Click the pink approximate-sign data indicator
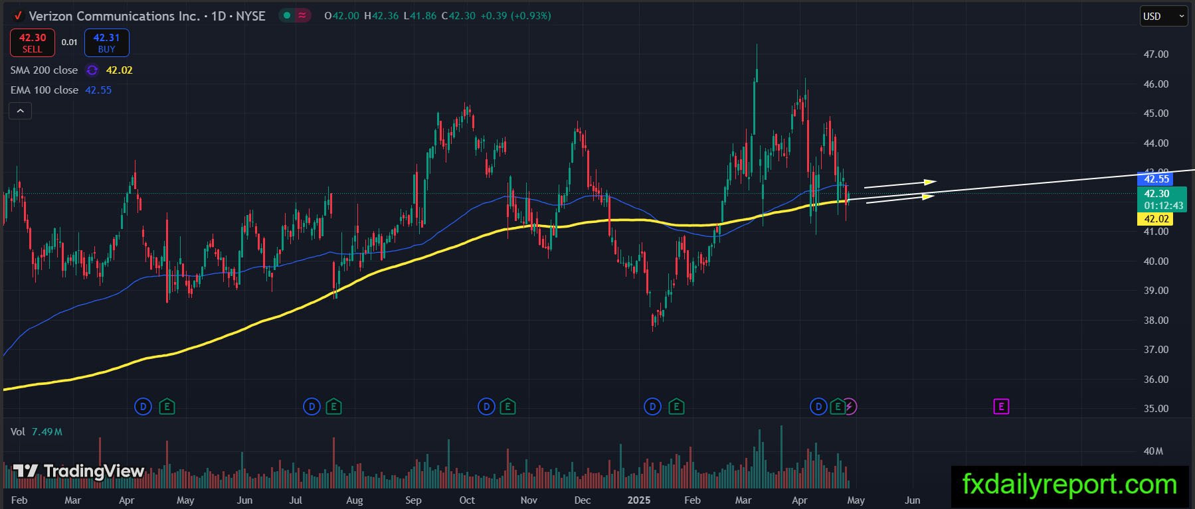This screenshot has height=509, width=1195. (x=302, y=15)
